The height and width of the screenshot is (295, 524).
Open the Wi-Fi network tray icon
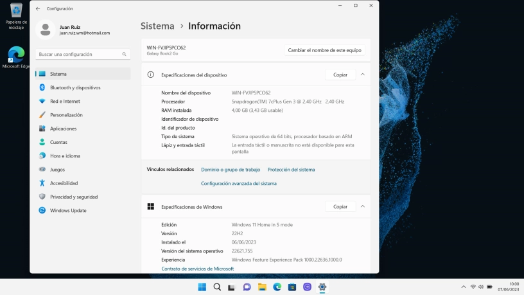(473, 287)
